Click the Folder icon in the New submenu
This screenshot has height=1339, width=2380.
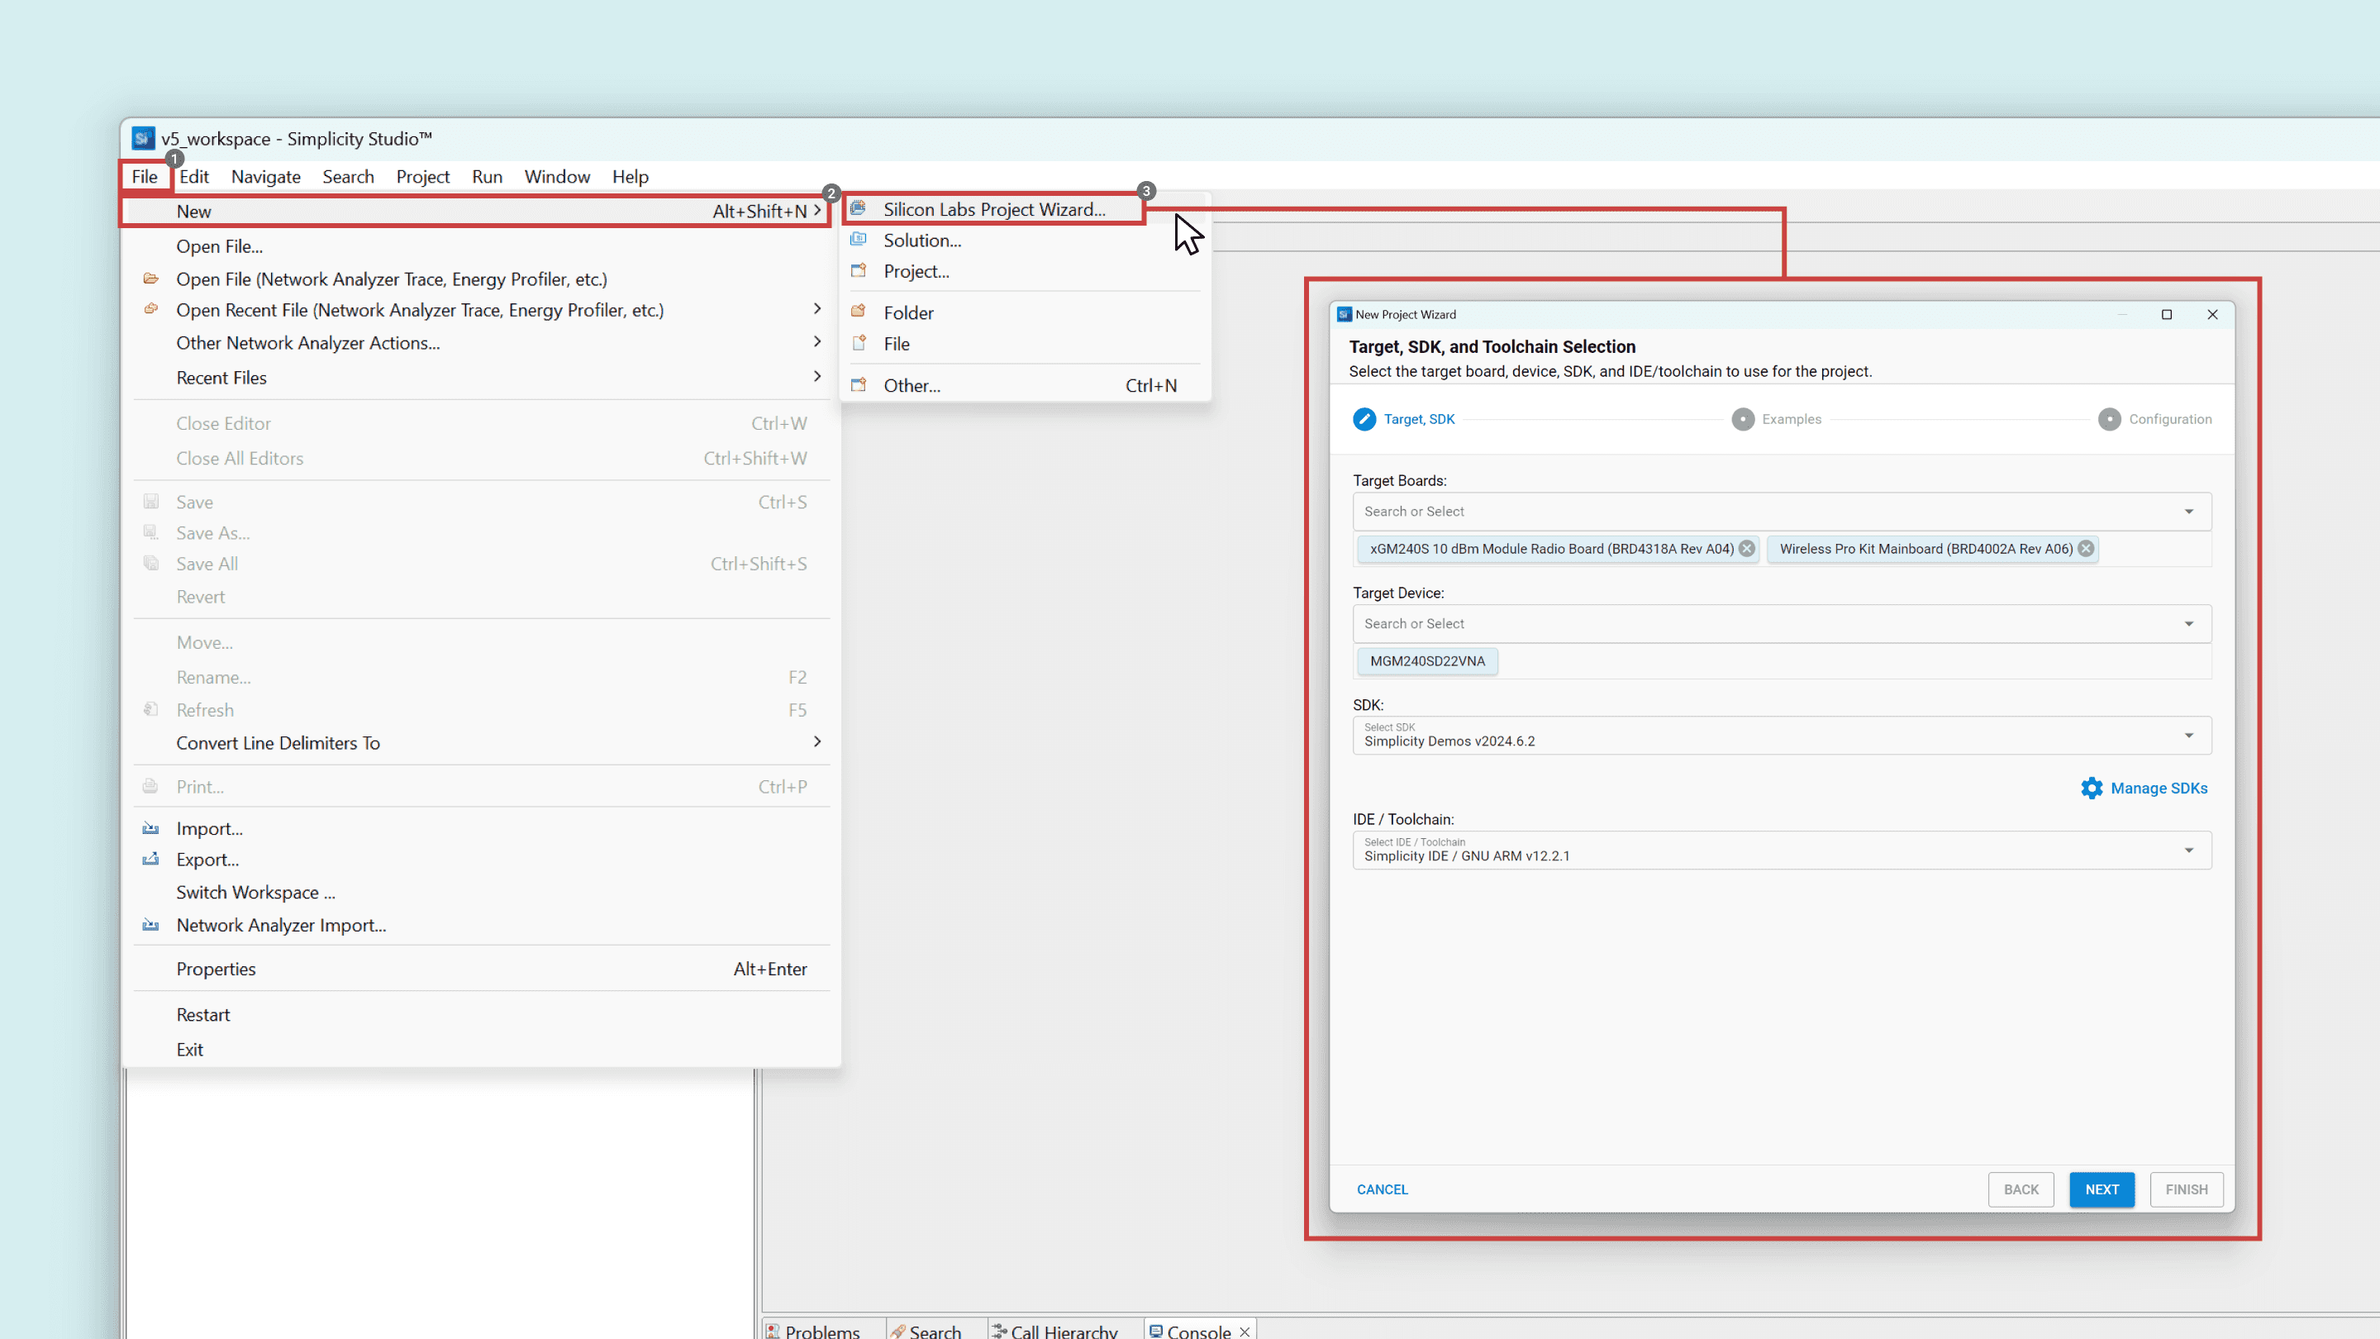click(x=859, y=312)
